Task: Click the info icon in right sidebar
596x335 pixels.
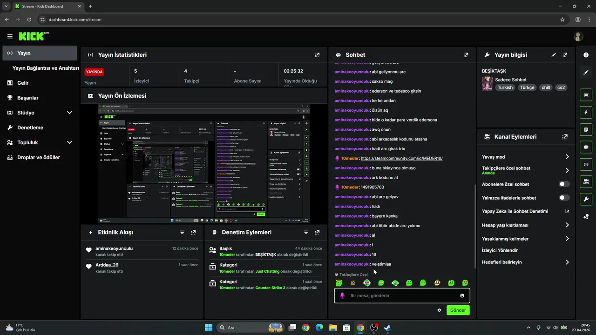Action: point(586,55)
